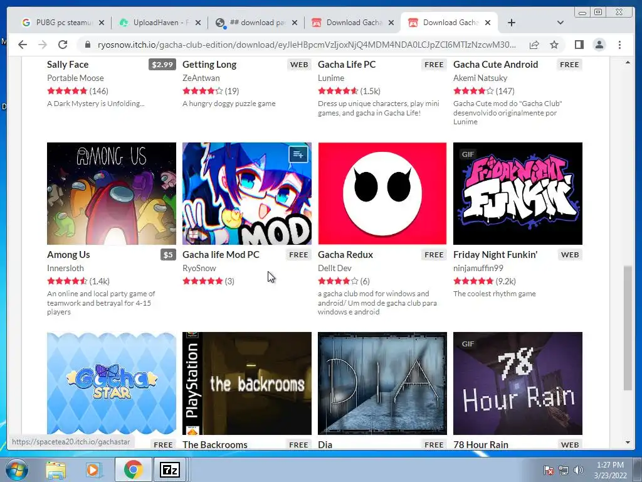Viewport: 642px width, 482px height.
Task: Open network icon in system tray
Action: pyautogui.click(x=564, y=470)
